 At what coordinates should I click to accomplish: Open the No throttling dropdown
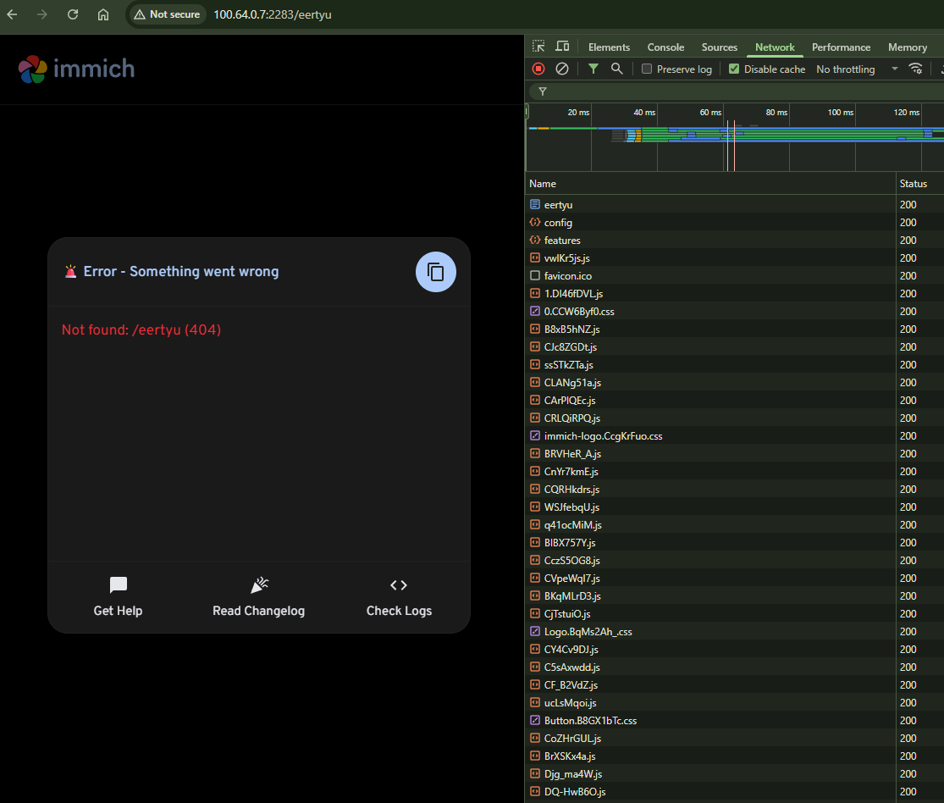point(857,69)
